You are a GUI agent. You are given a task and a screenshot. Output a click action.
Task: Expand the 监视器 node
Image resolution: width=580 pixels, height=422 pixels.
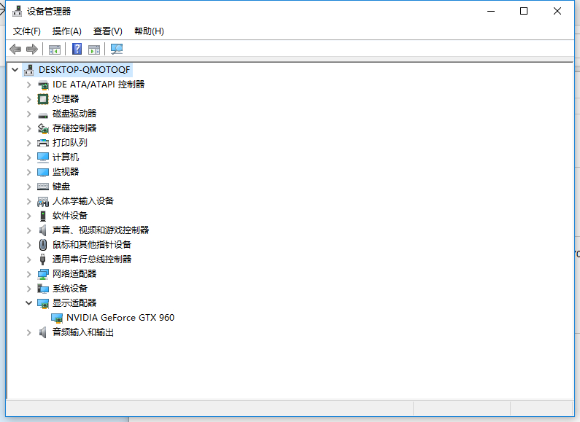pyautogui.click(x=29, y=172)
